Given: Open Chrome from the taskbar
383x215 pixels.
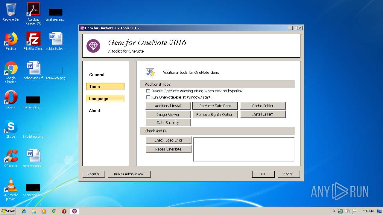Looking at the screenshot, I should 54,211.
